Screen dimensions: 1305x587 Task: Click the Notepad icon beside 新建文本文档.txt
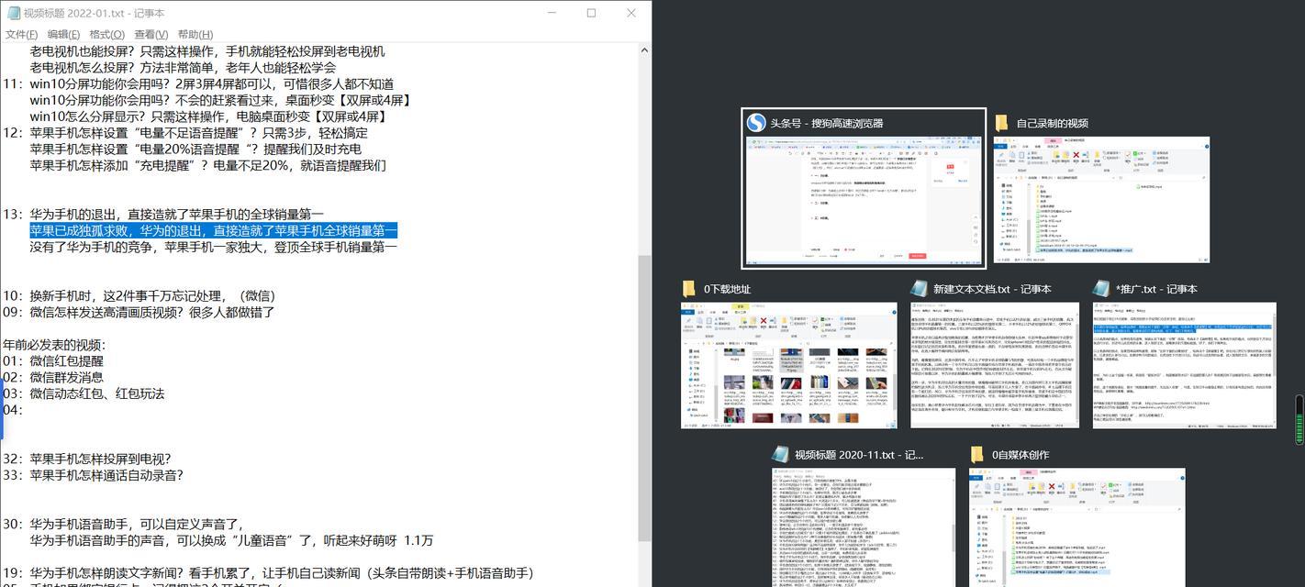(x=919, y=289)
